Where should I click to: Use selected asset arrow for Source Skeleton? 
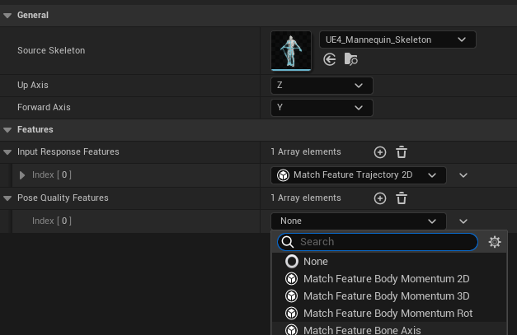point(329,59)
